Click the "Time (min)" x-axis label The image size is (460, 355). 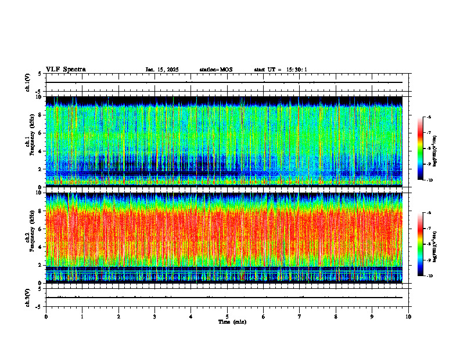232,322
